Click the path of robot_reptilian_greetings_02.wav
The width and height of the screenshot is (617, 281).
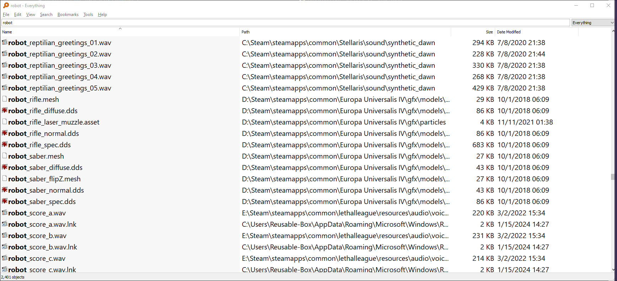point(339,54)
